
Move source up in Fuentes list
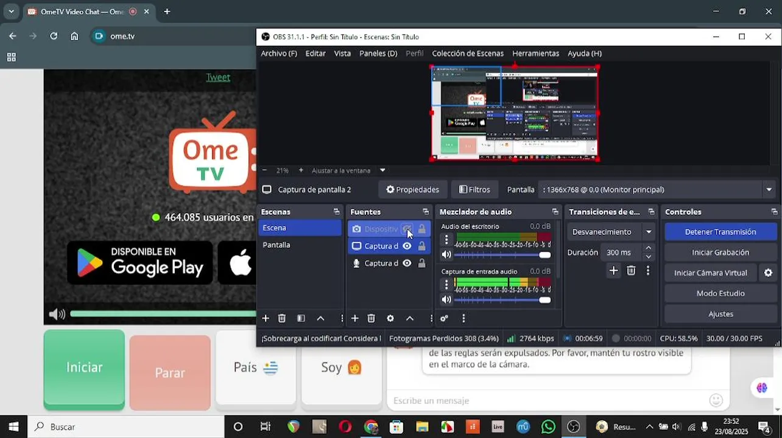[x=410, y=318]
